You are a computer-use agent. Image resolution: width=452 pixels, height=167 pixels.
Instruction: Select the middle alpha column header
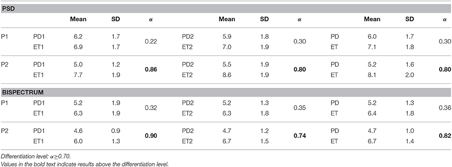coord(299,20)
